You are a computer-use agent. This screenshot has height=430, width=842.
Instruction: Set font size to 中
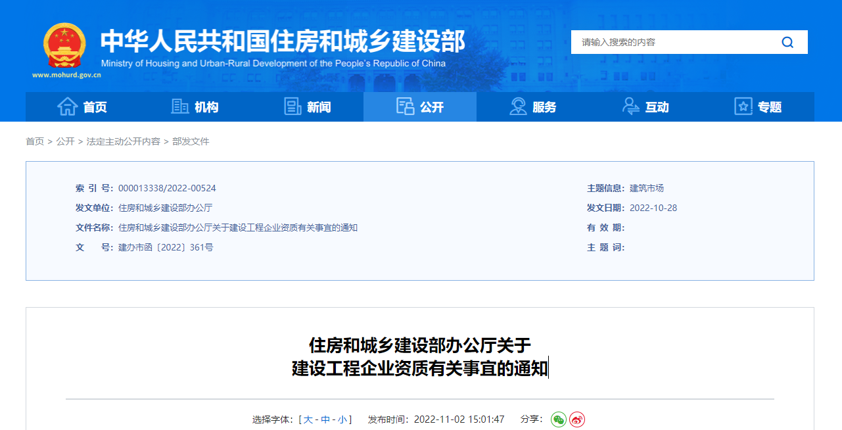click(x=325, y=419)
